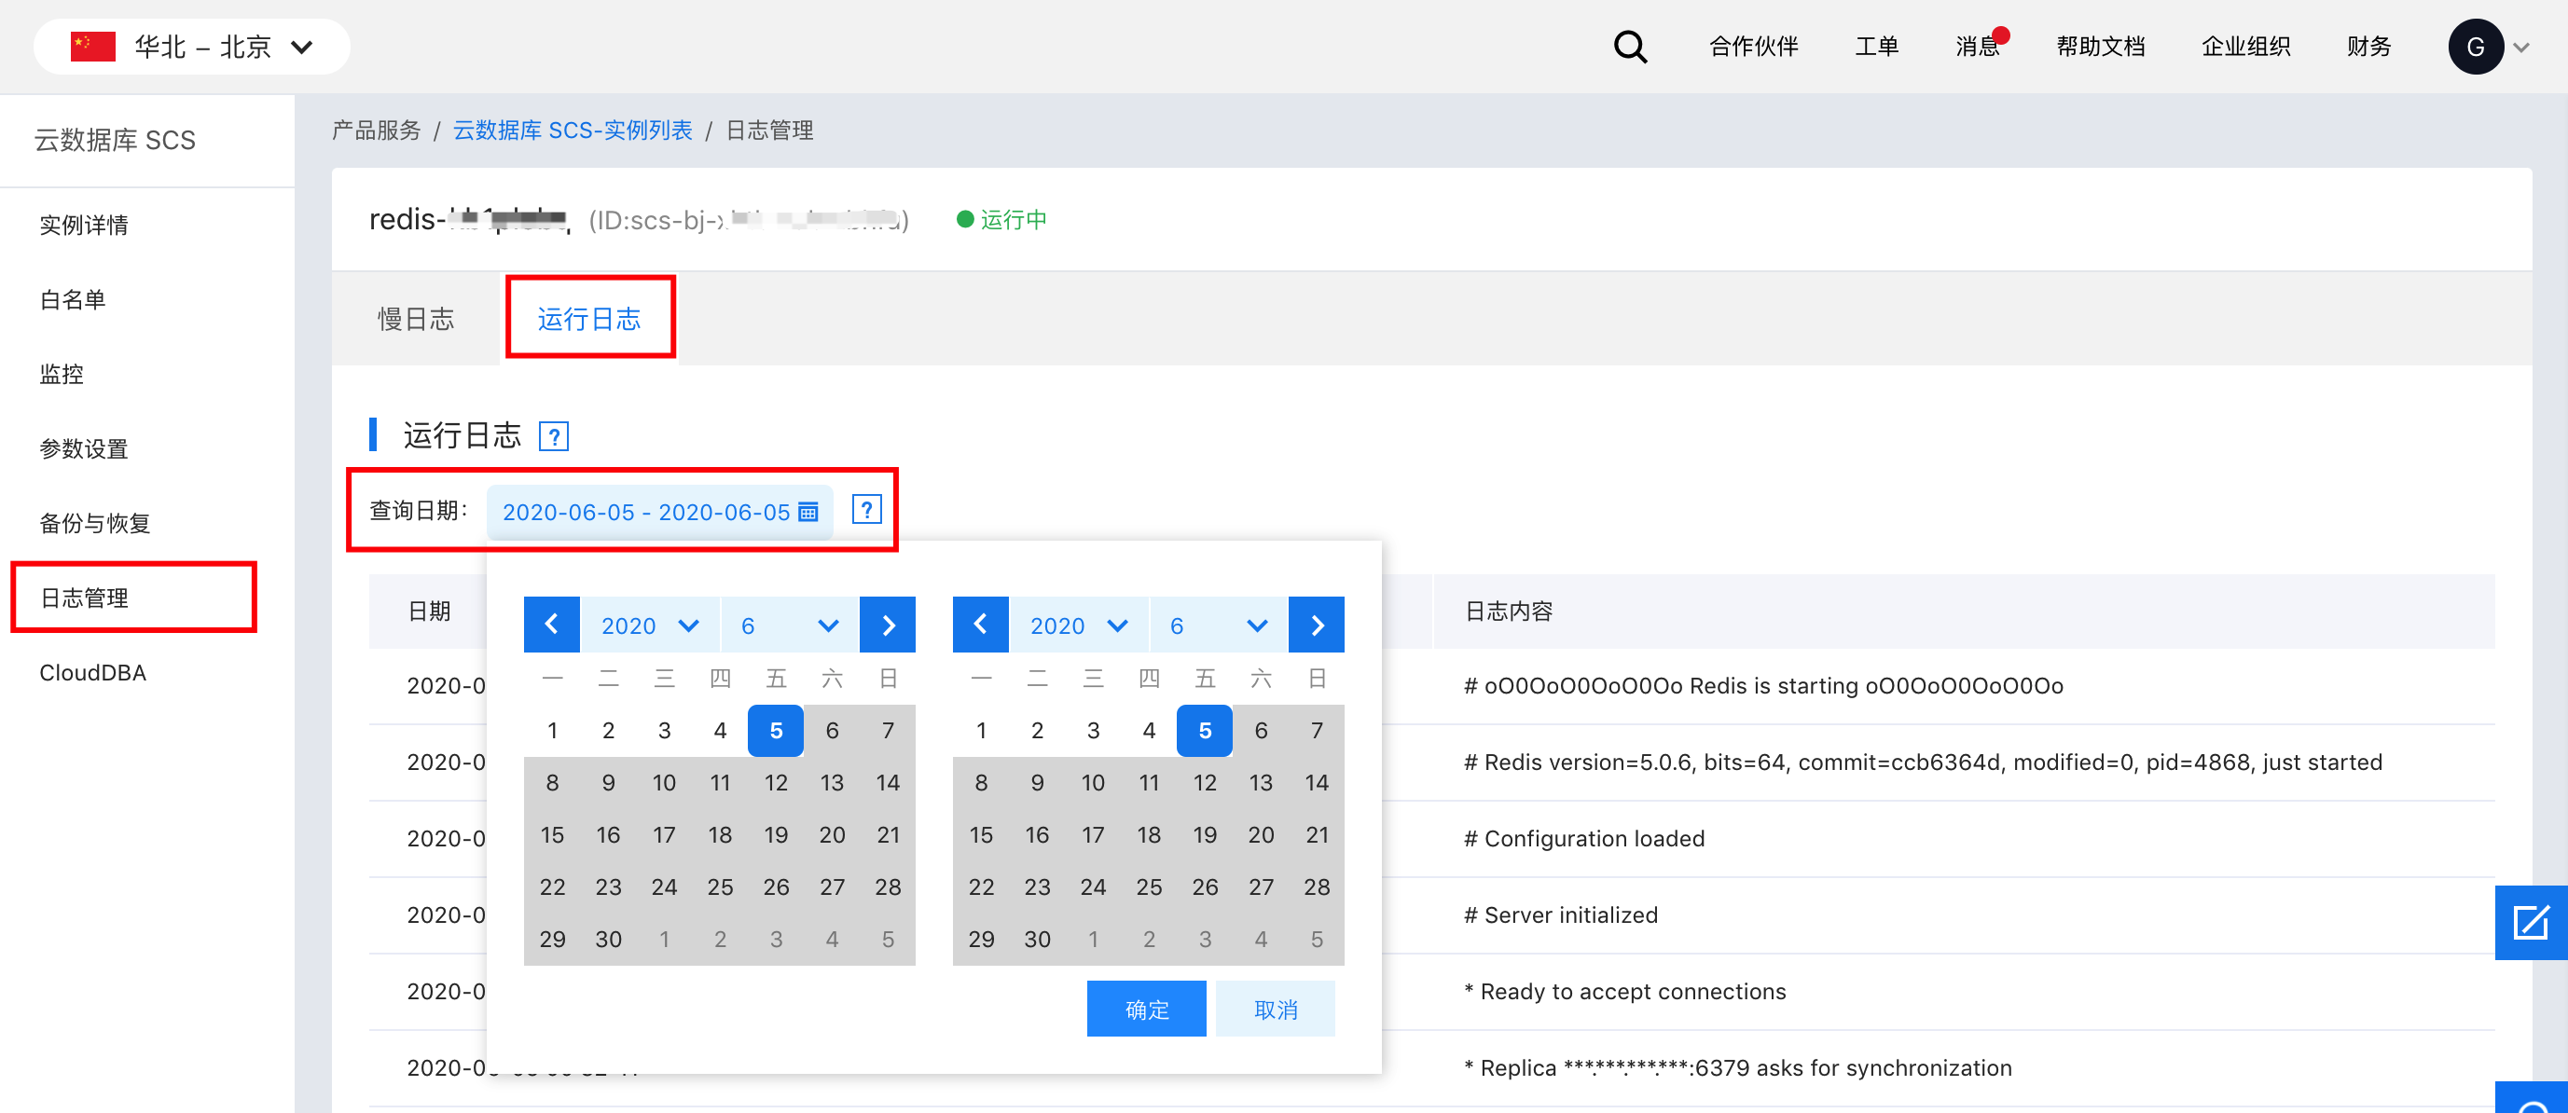This screenshot has height=1113, width=2568.
Task: Expand the 华北 - 北京 region dropdown
Action: point(192,47)
